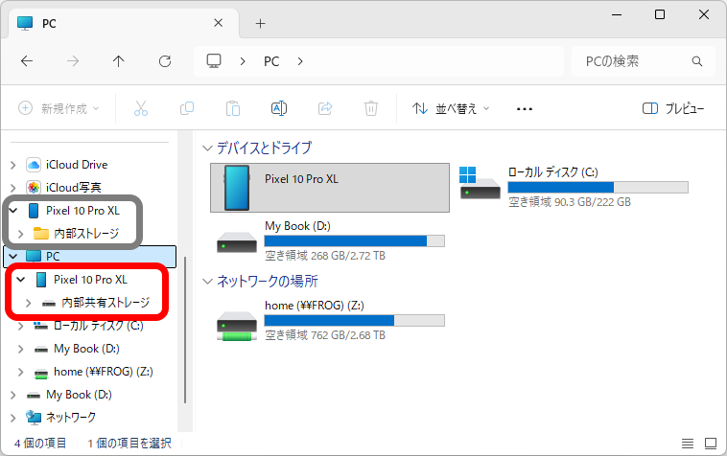The height and width of the screenshot is (456, 727).
Task: Click the Share icon in toolbar
Action: click(x=325, y=109)
